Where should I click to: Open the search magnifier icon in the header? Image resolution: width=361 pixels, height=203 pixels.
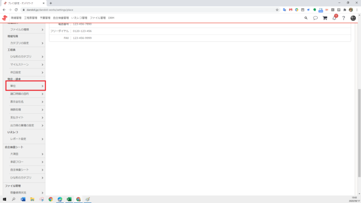click(x=306, y=18)
